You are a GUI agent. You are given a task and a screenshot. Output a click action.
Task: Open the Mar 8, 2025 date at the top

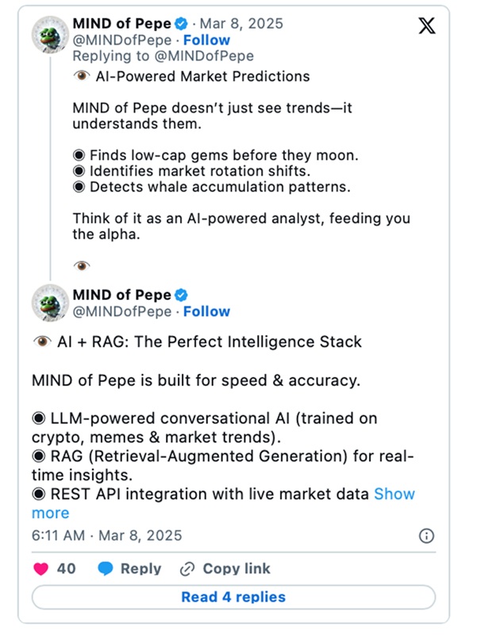coord(241,24)
